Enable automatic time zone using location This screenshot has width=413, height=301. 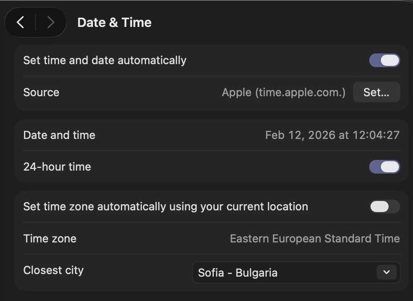pos(385,207)
